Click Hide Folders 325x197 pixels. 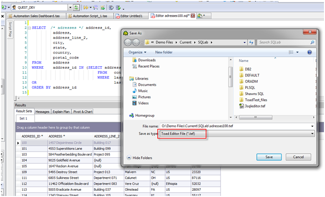pyautogui.click(x=140, y=158)
